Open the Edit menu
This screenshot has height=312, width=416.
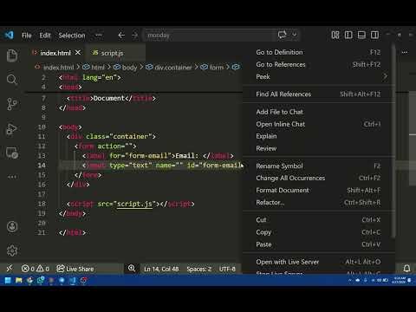click(45, 36)
